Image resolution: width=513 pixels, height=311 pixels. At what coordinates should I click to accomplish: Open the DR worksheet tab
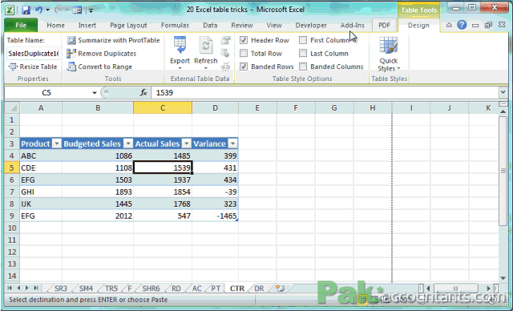tap(259, 289)
